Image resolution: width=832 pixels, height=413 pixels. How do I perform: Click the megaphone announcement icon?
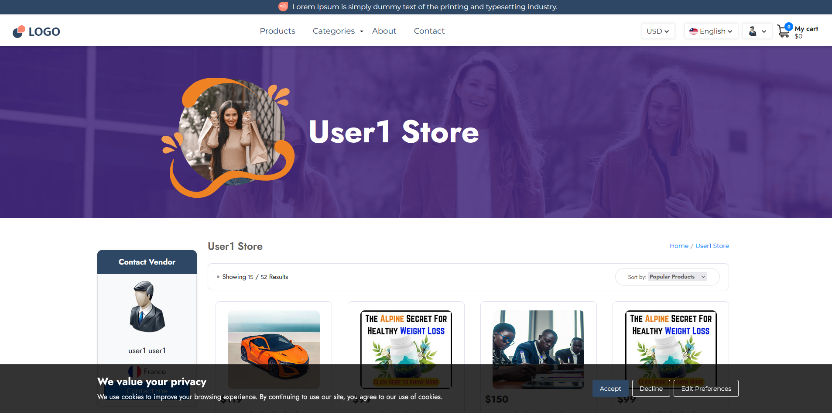pyautogui.click(x=283, y=7)
